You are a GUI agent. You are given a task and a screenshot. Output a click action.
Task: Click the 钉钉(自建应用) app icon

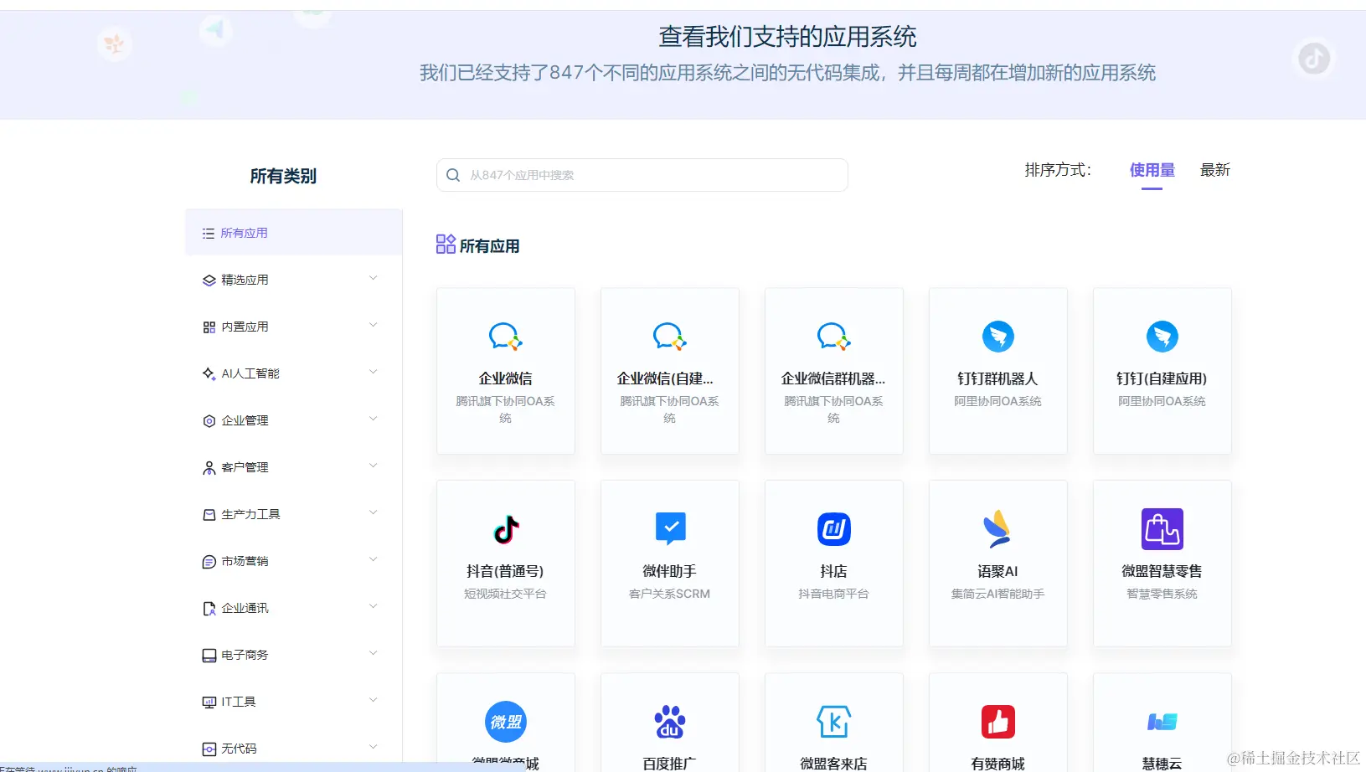click(1162, 337)
